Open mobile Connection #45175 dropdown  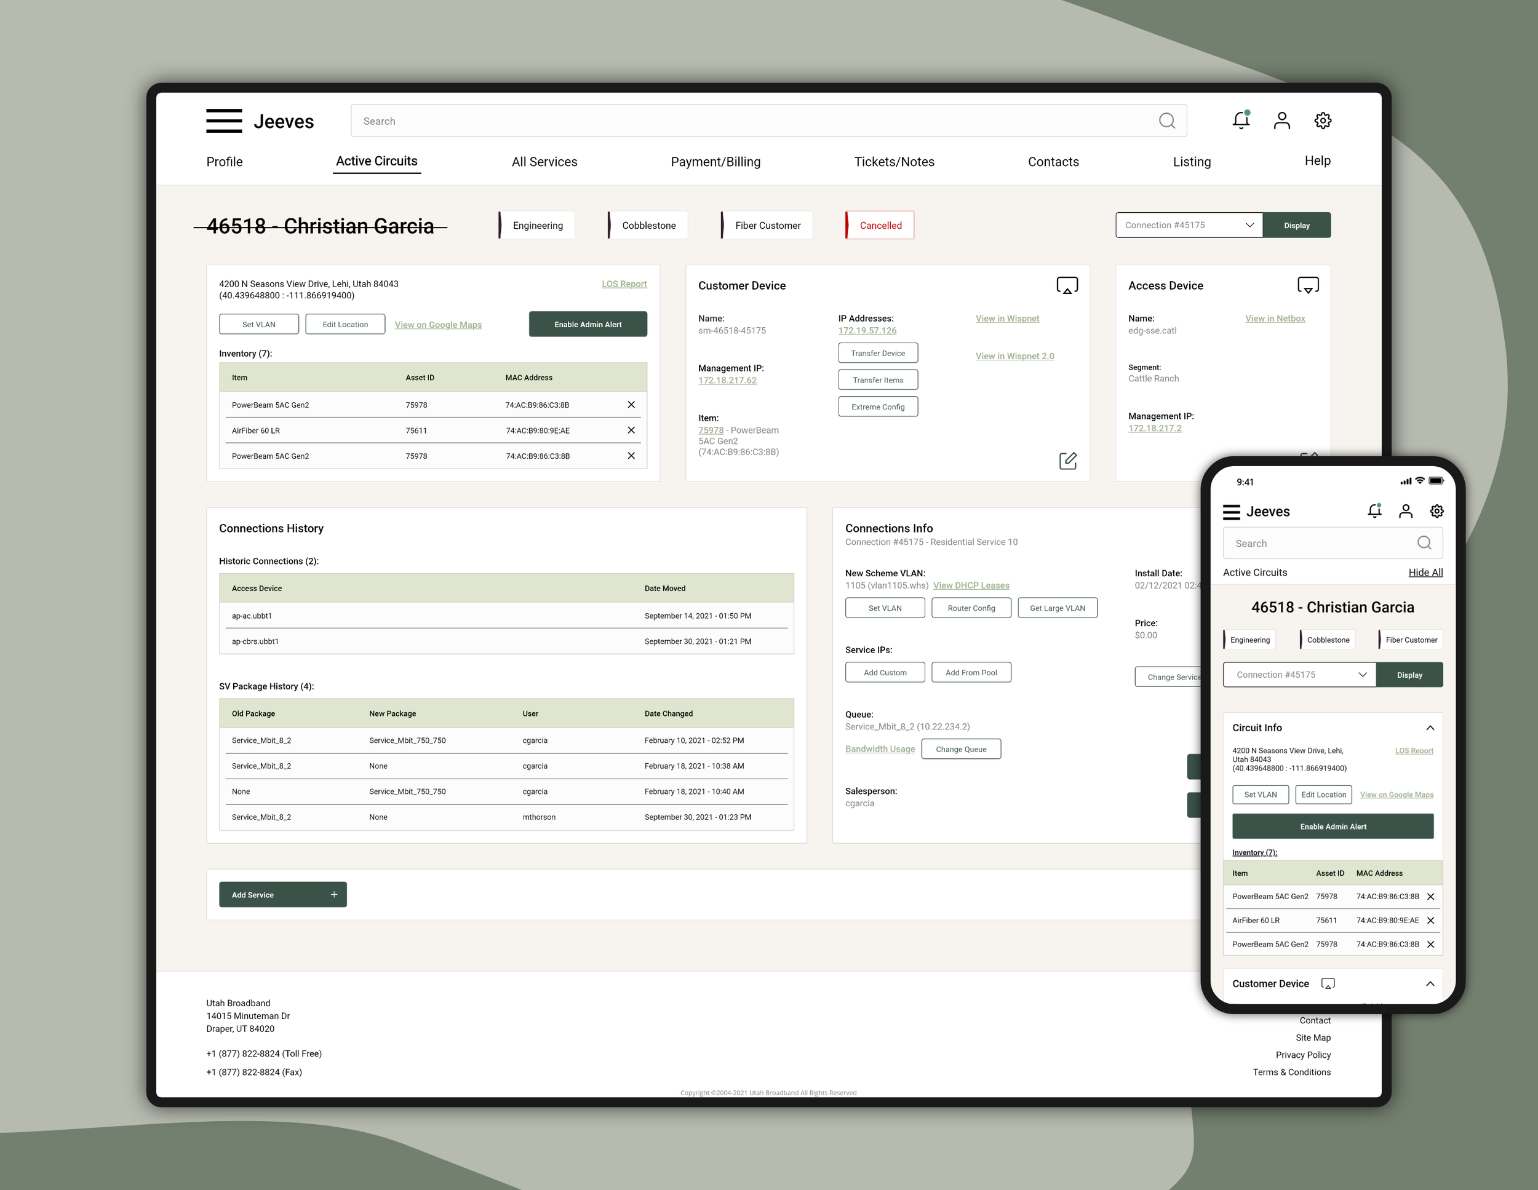1299,675
